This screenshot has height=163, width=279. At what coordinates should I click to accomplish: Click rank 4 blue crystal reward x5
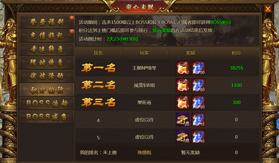[x=198, y=120]
